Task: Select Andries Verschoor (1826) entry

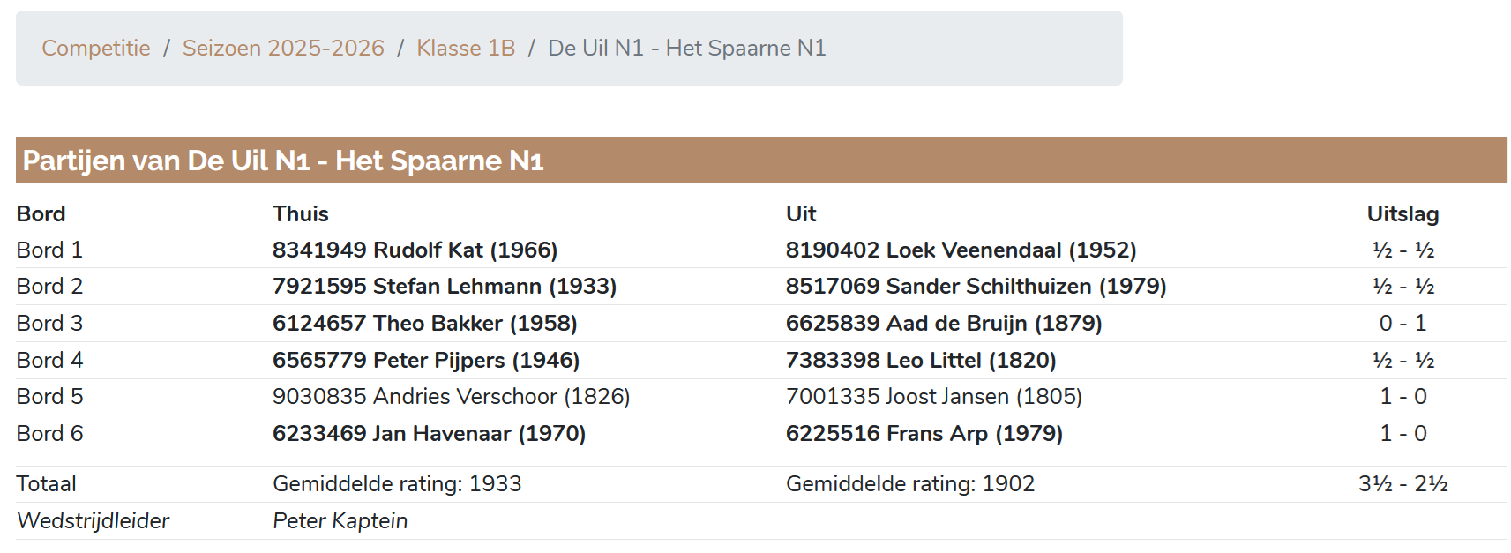Action: click(451, 396)
